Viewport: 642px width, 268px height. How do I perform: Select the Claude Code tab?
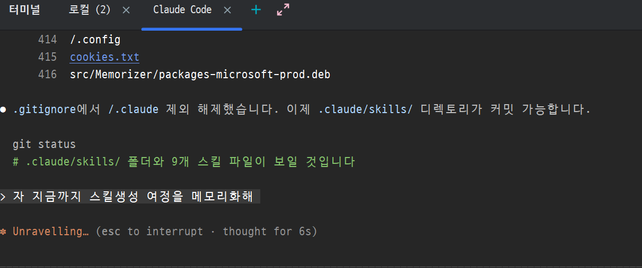click(x=182, y=10)
